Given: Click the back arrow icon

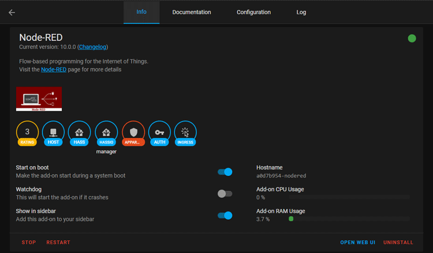Looking at the screenshot, I should coord(12,12).
